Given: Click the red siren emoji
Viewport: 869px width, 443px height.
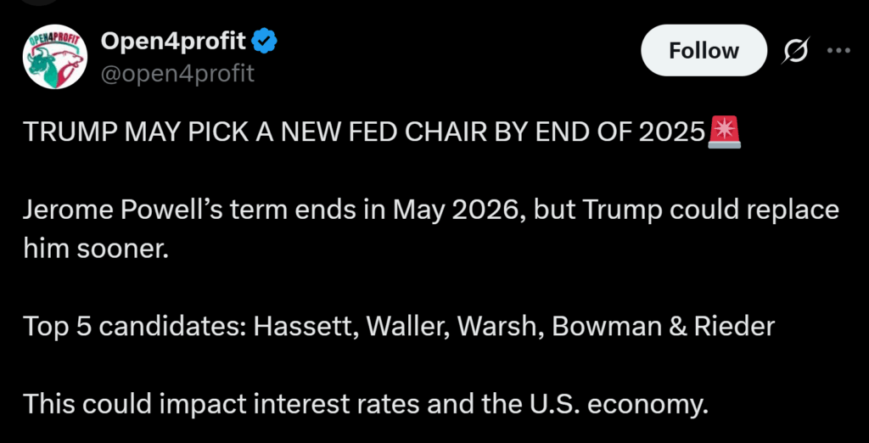Looking at the screenshot, I should (725, 133).
